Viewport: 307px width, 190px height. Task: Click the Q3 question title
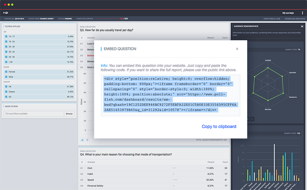[x=106, y=30]
